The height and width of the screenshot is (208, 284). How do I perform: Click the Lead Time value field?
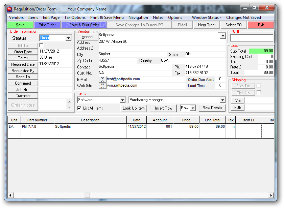point(220,85)
